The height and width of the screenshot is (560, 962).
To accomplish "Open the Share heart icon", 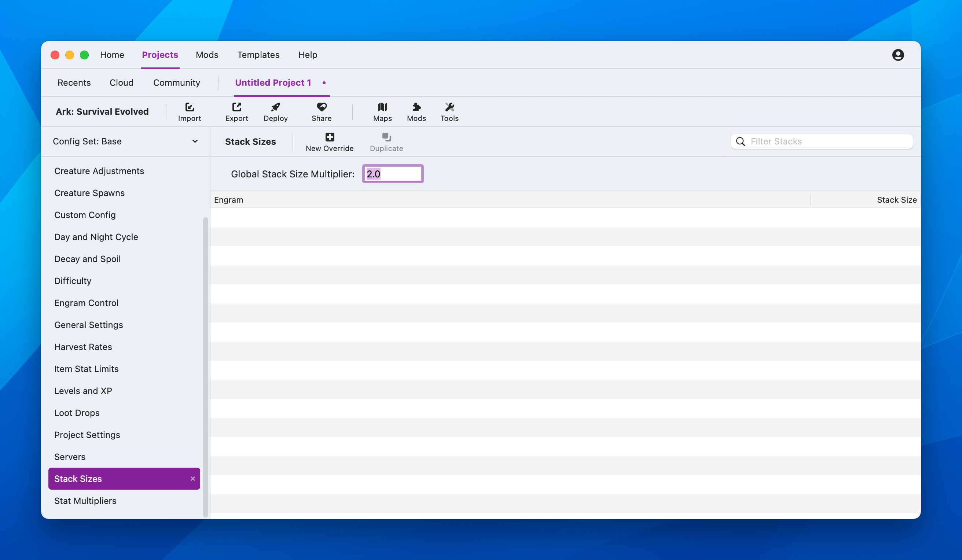I will coord(322,107).
